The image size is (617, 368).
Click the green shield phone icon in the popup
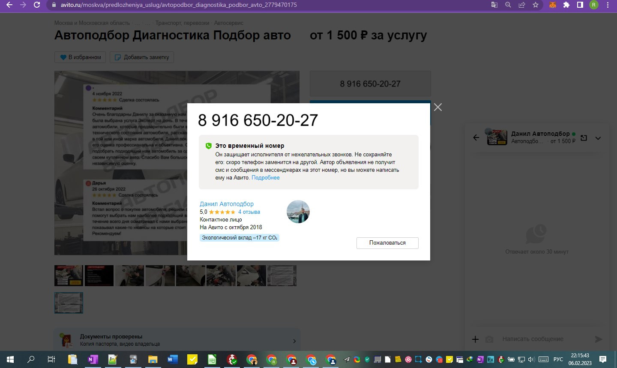tap(208, 146)
